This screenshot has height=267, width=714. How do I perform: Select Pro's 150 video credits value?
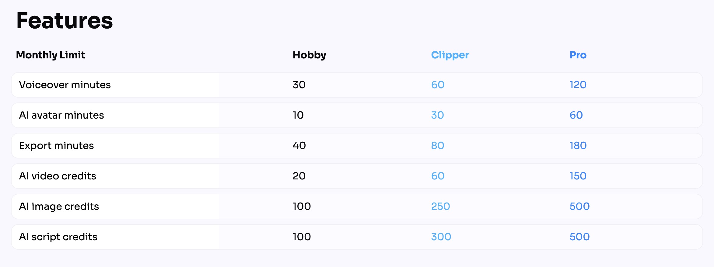(578, 176)
